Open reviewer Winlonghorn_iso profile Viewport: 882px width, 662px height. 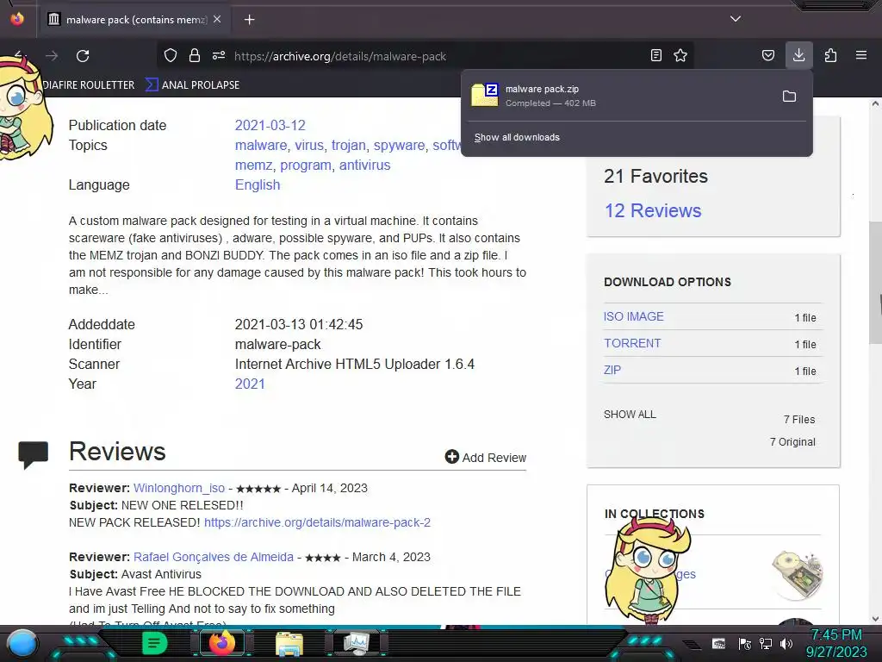coord(179,488)
